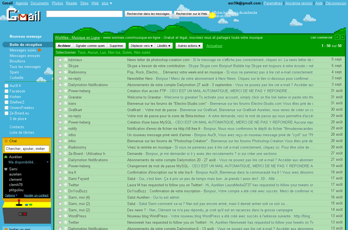Star the Ze-Board - Utilisateur h. message

(x=65, y=154)
